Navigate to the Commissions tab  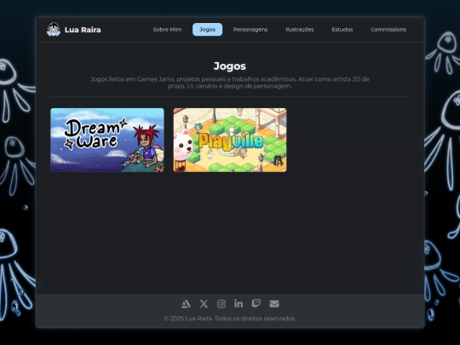coord(388,29)
